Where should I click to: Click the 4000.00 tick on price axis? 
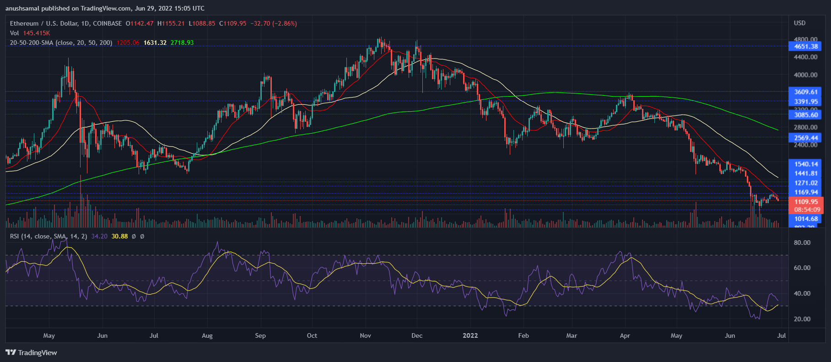(806, 75)
